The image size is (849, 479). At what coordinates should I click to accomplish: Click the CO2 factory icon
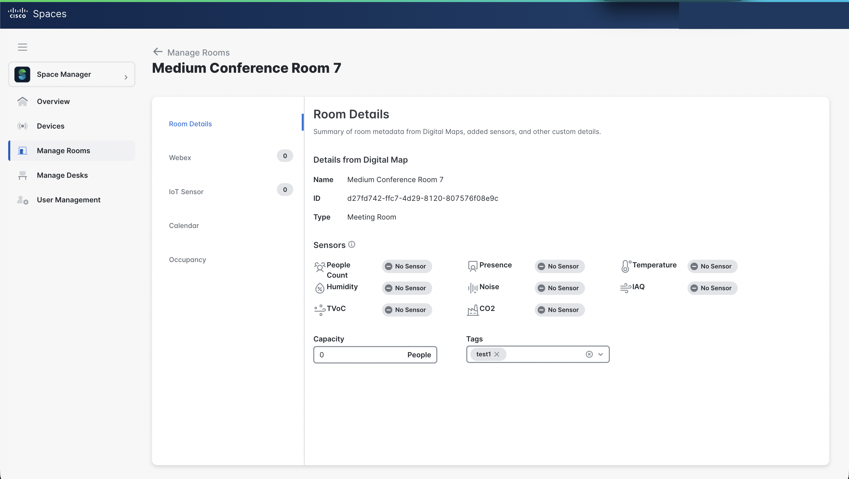tap(473, 310)
